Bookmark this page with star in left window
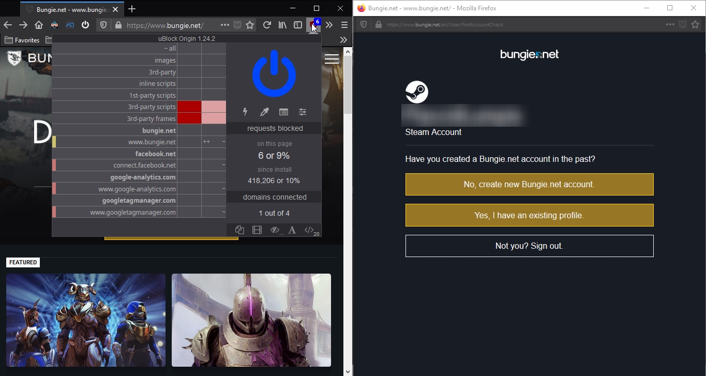706x376 pixels. pyautogui.click(x=250, y=25)
